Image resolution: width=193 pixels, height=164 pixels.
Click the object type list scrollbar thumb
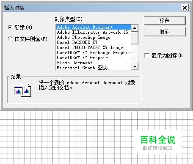[135, 38]
